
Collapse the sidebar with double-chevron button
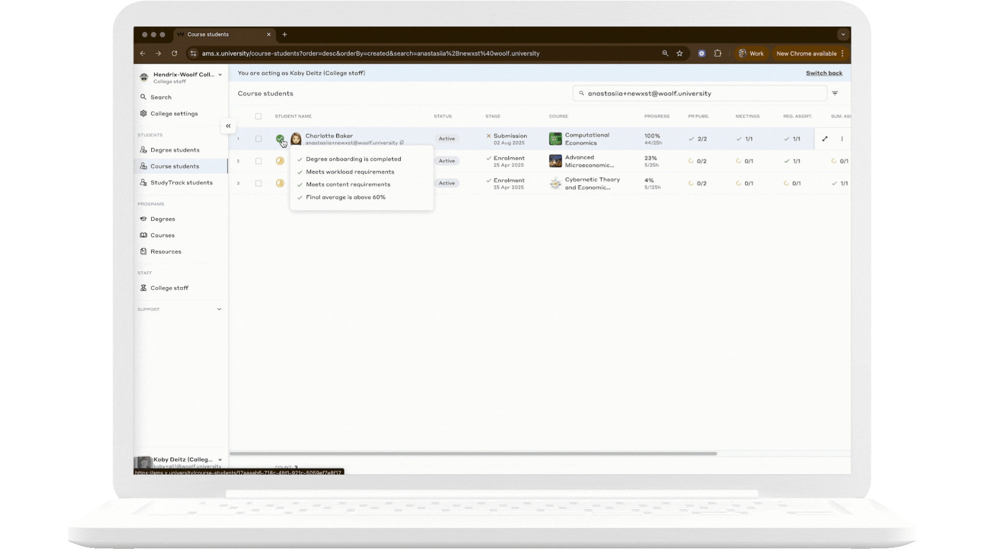pos(228,126)
